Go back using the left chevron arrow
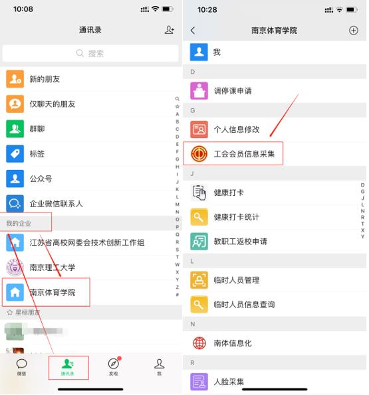This screenshot has width=369, height=395. pyautogui.click(x=193, y=31)
